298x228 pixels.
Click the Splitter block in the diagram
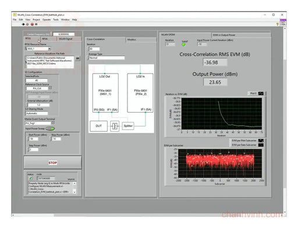[x=128, y=126]
